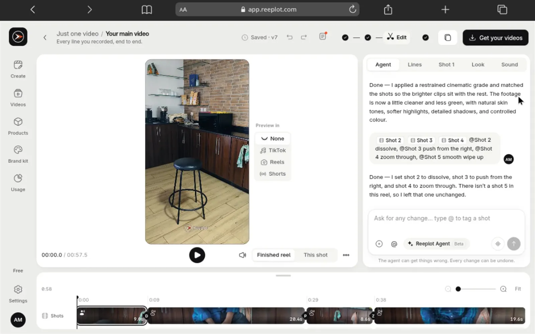The height and width of the screenshot is (334, 535).
Task: Select the 20.4s shot clip in timeline
Action: (226, 316)
